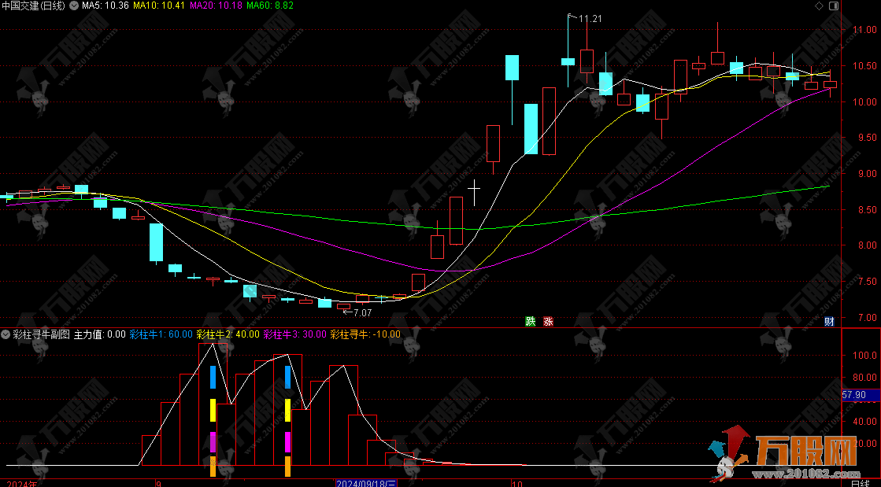The height and width of the screenshot is (487, 881).
Task: Click the 2024年 label on the time axis
Action: point(23,483)
